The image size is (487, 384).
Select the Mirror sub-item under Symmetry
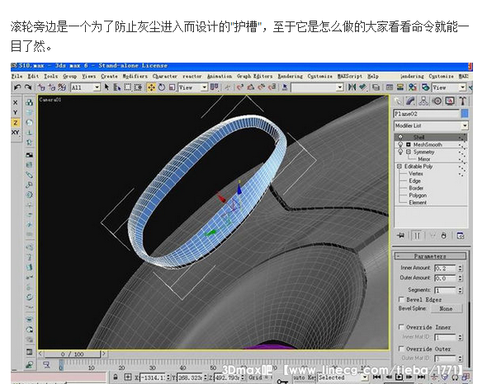424,159
